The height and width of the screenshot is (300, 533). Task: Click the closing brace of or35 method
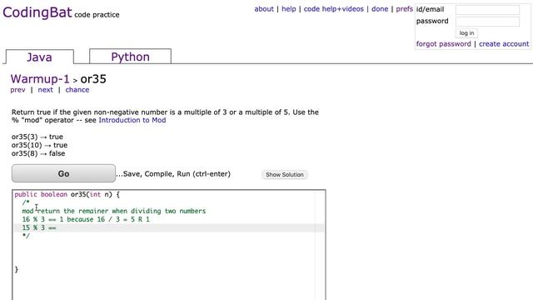(17, 269)
